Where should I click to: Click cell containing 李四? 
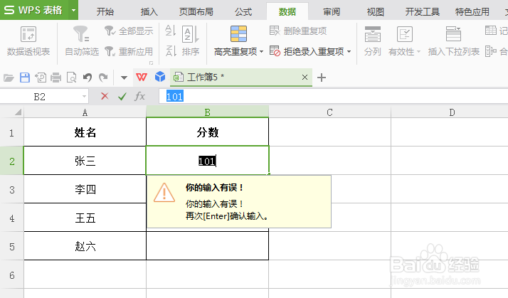(85, 189)
